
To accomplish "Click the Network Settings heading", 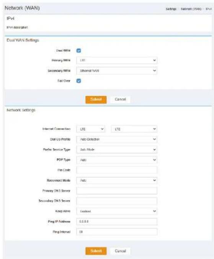I will coord(21,110).
